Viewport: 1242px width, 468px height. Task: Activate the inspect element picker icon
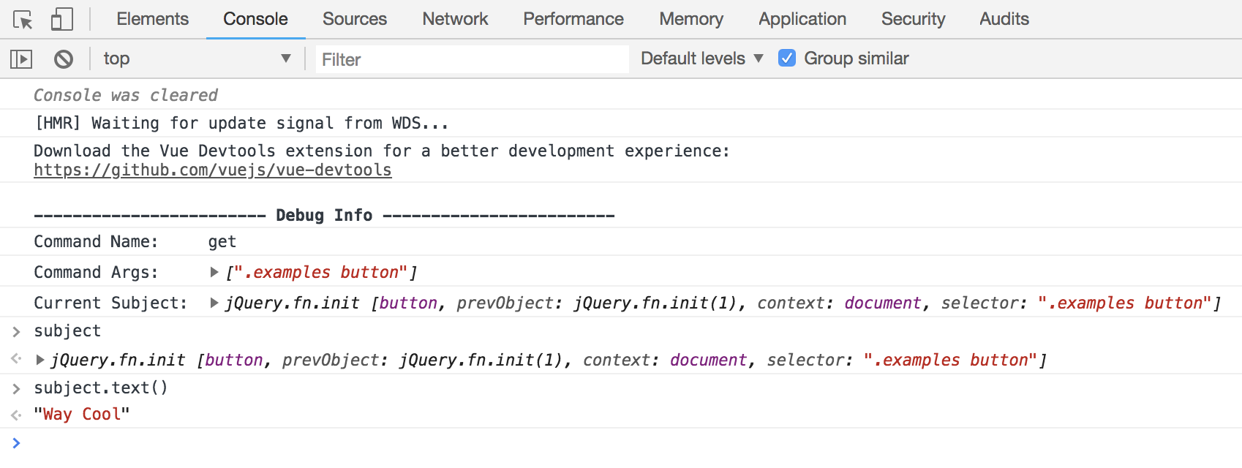23,20
